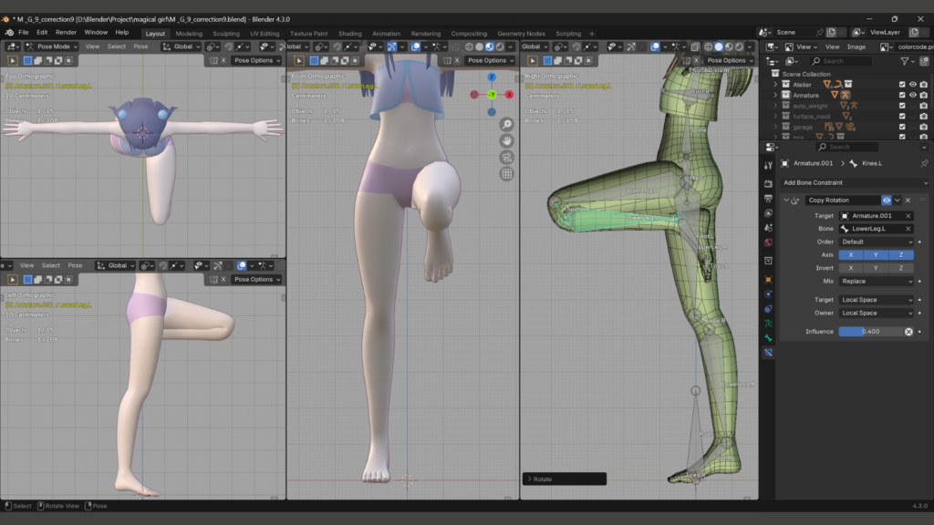Open the Bone Constraints properties tab
The image size is (934, 525).
point(768,352)
